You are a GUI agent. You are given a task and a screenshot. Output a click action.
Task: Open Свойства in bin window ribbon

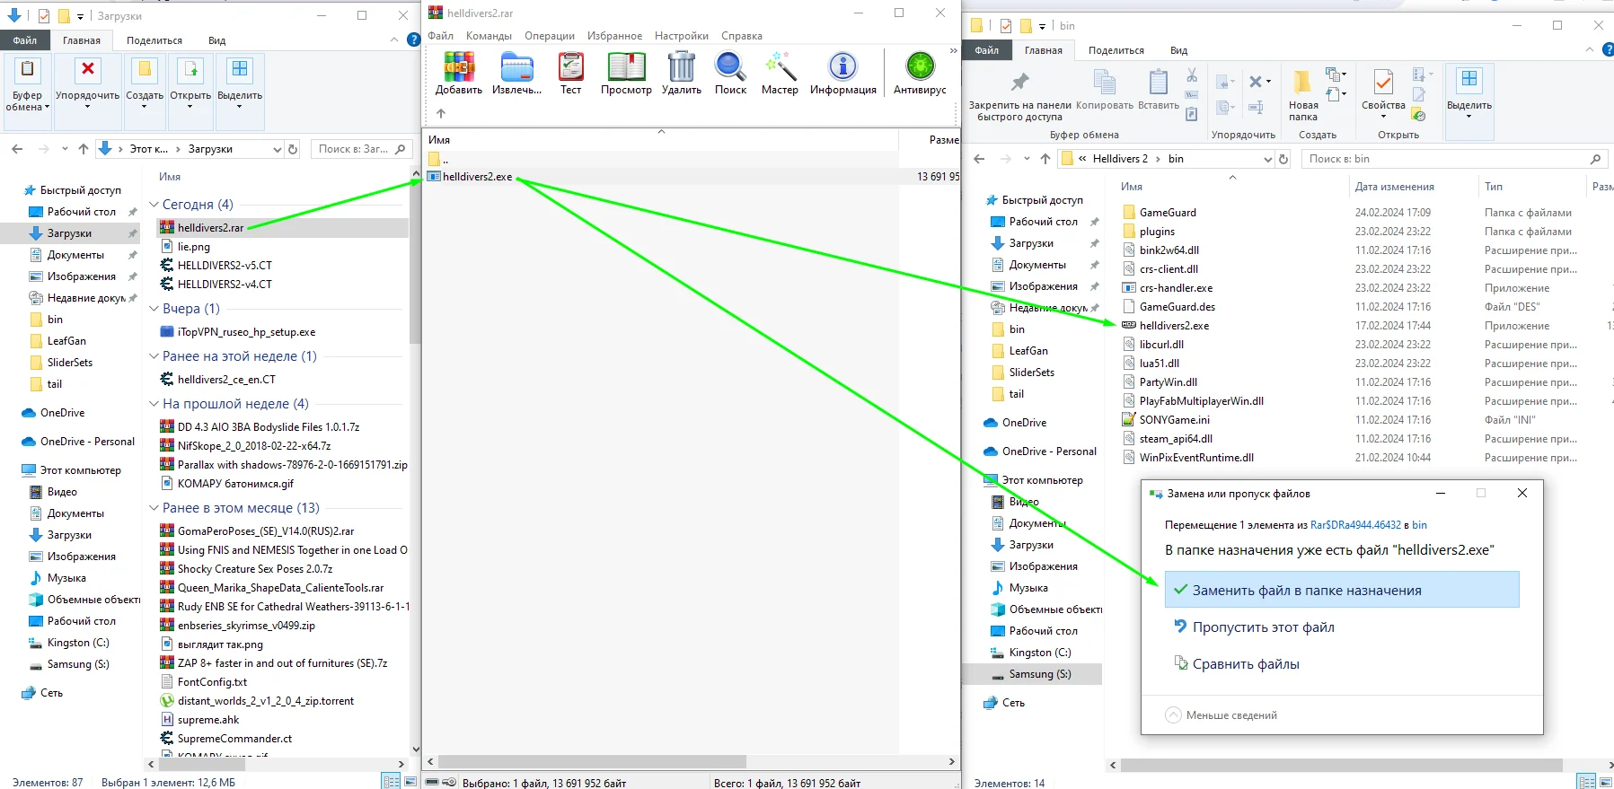(x=1383, y=96)
